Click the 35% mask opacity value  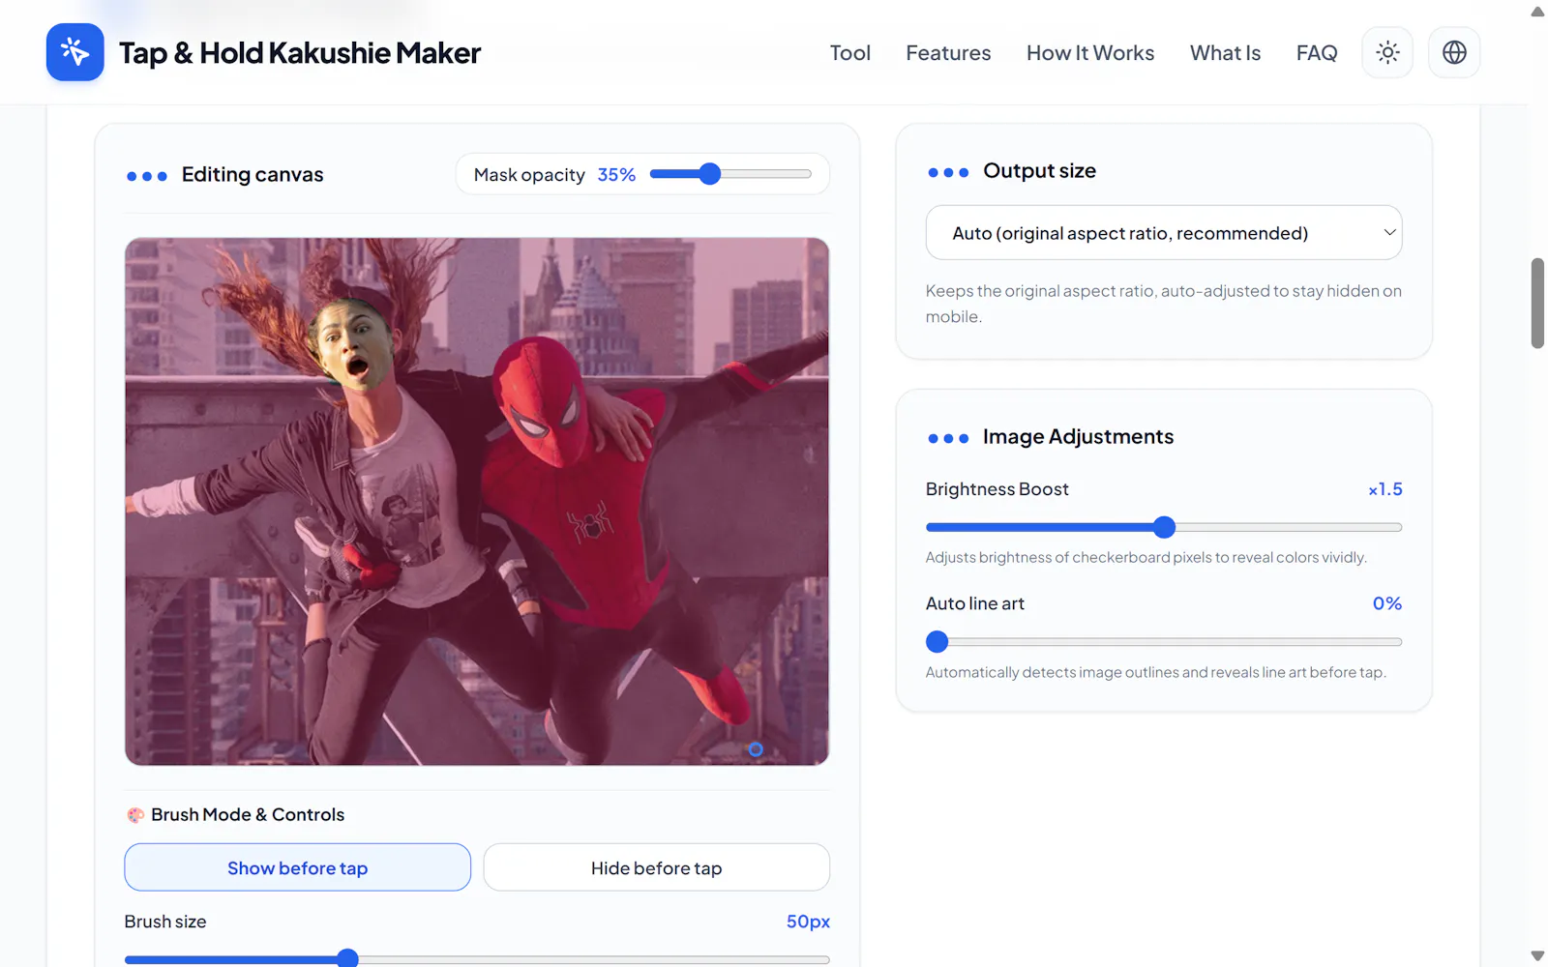point(616,175)
